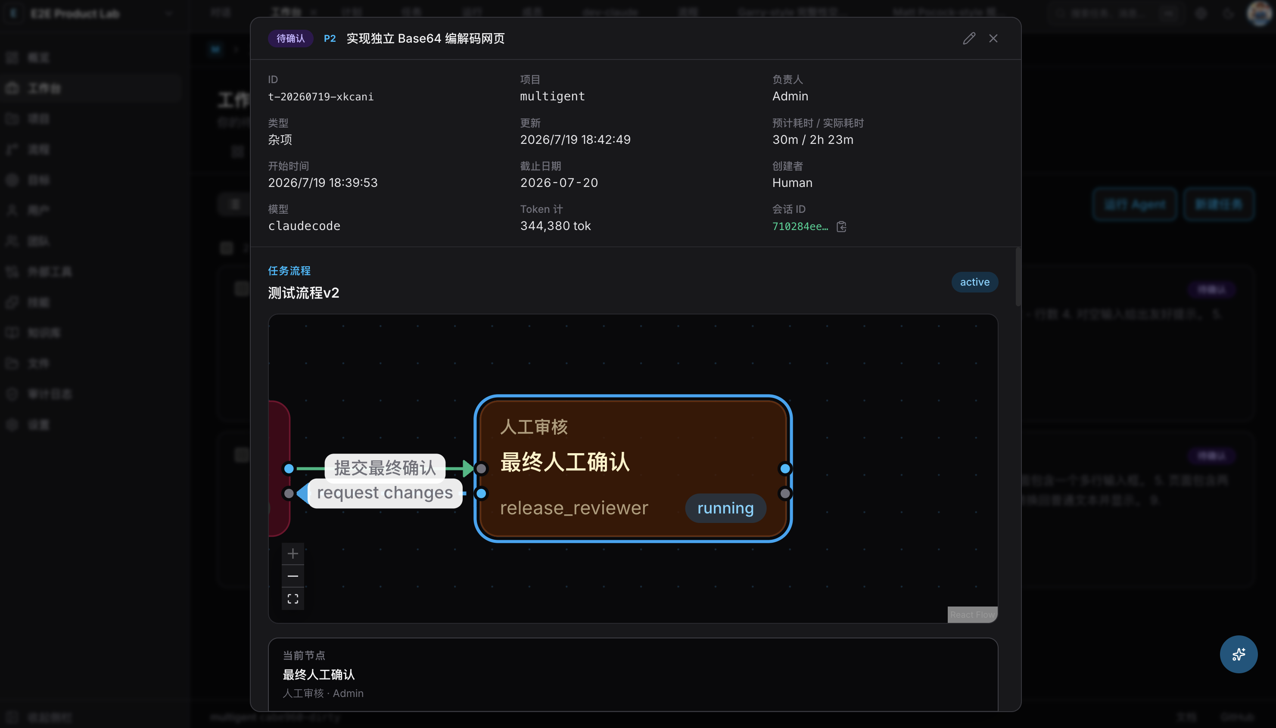Click lower-left blue handle of 最终人工确认 node
Viewport: 1276px width, 728px height.
click(481, 494)
